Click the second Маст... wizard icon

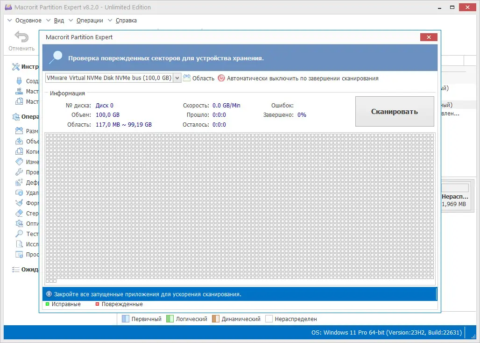[x=19, y=101]
